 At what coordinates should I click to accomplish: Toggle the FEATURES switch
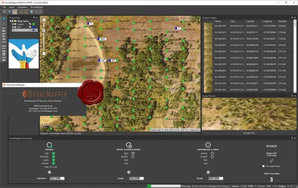57,178
